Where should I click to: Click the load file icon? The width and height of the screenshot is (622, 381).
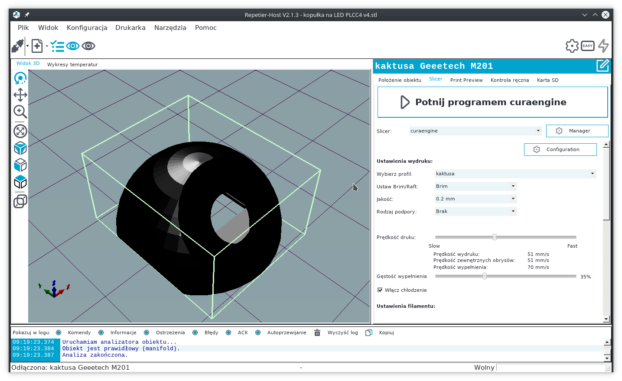tap(37, 45)
